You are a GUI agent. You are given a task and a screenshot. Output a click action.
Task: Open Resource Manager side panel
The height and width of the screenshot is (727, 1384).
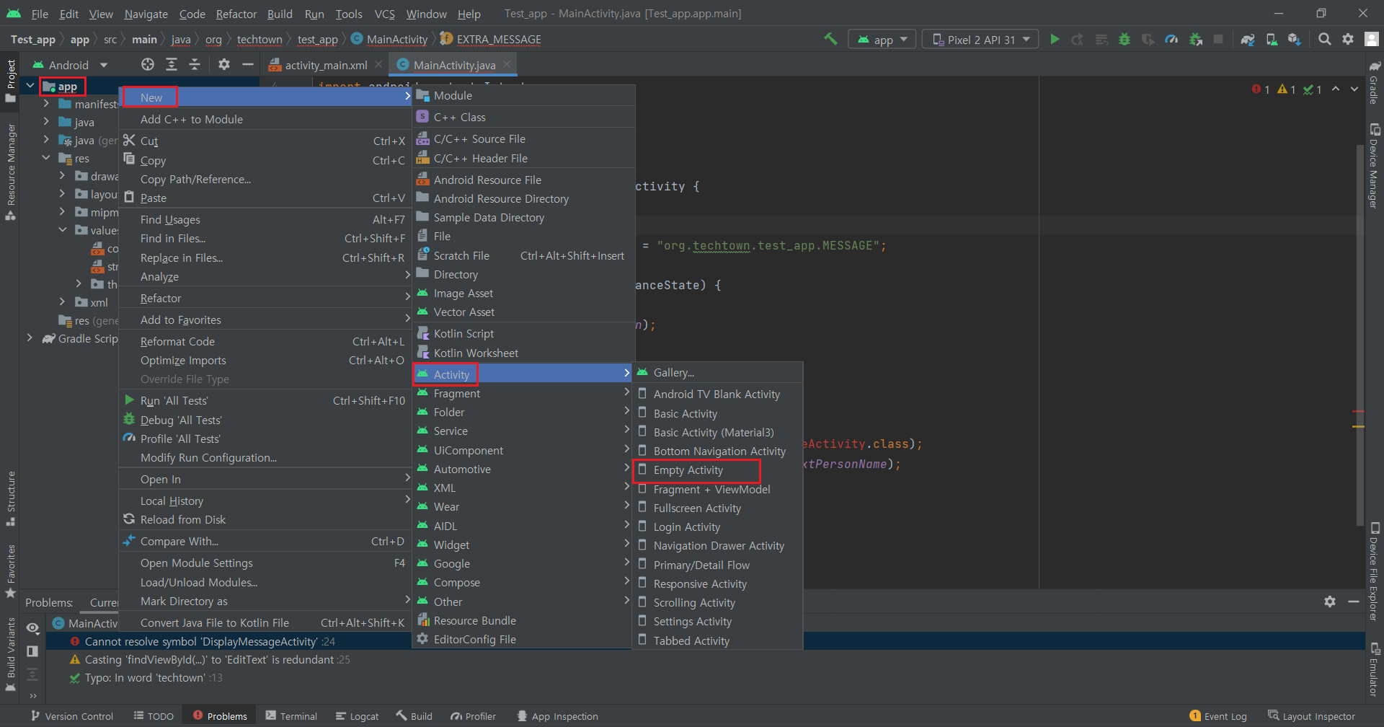click(11, 172)
